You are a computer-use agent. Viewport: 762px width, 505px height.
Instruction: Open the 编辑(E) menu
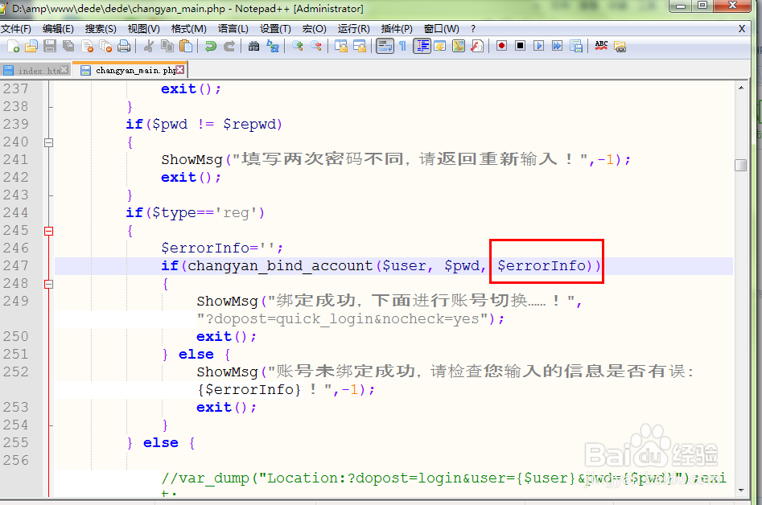[58, 29]
